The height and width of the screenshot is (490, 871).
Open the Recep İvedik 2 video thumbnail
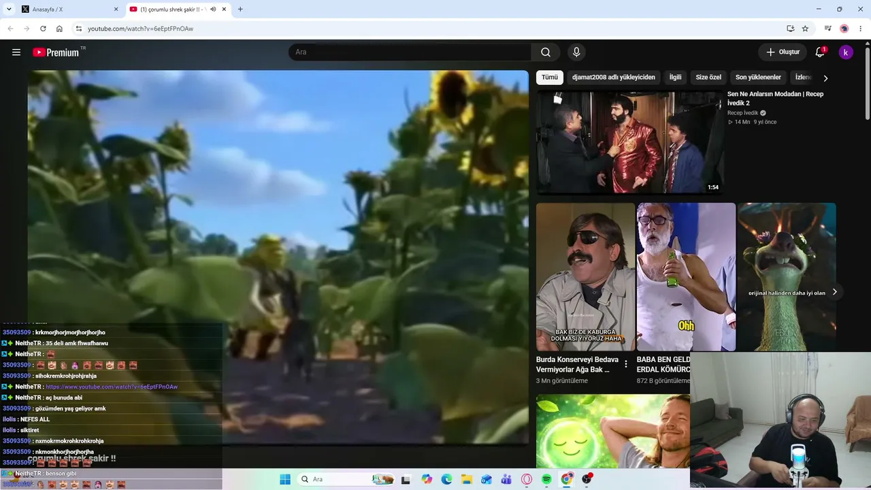[630, 143]
